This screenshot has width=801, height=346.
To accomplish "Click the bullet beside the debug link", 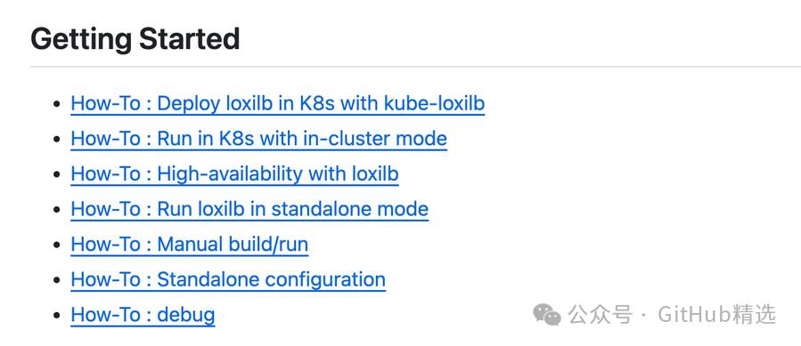I will pyautogui.click(x=57, y=316).
